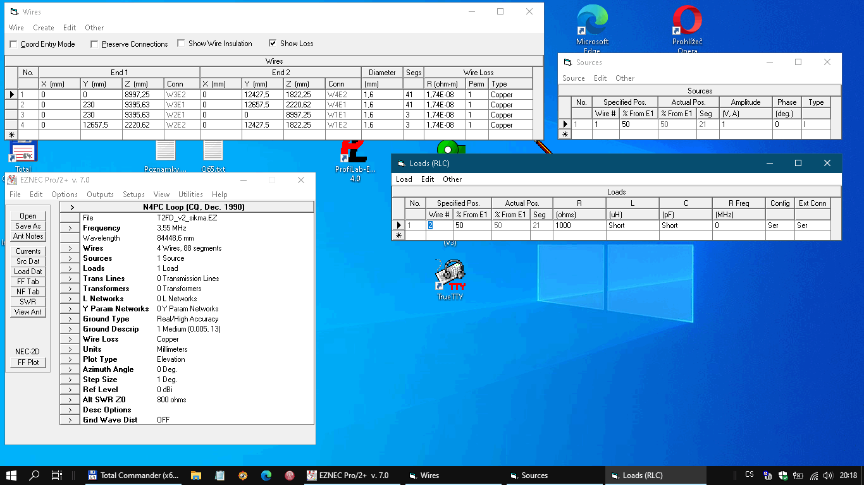The image size is (864, 485).
Task: Expand the Ground Type row arrow
Action: pos(70,319)
